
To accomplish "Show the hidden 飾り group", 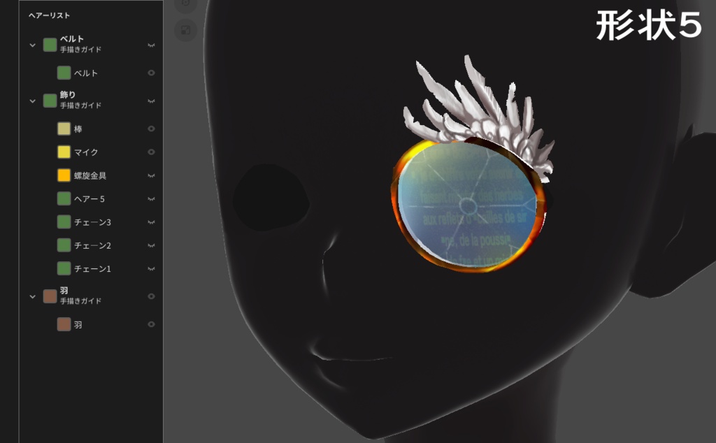I will click(x=151, y=101).
